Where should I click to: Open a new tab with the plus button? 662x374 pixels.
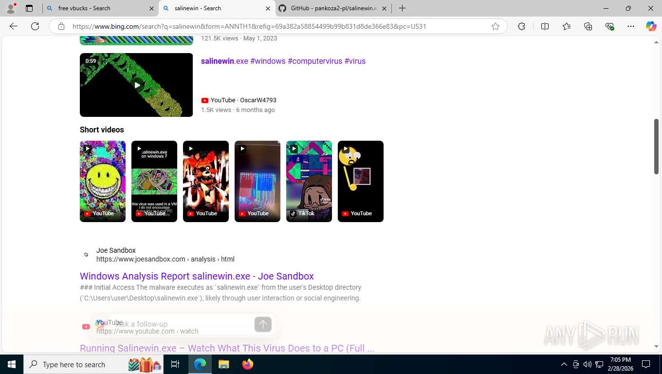pyautogui.click(x=402, y=8)
